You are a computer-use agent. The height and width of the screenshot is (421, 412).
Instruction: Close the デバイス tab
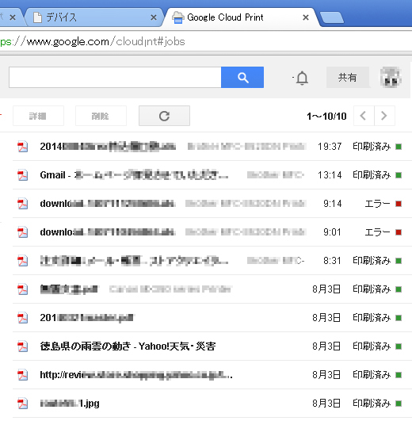click(x=154, y=17)
